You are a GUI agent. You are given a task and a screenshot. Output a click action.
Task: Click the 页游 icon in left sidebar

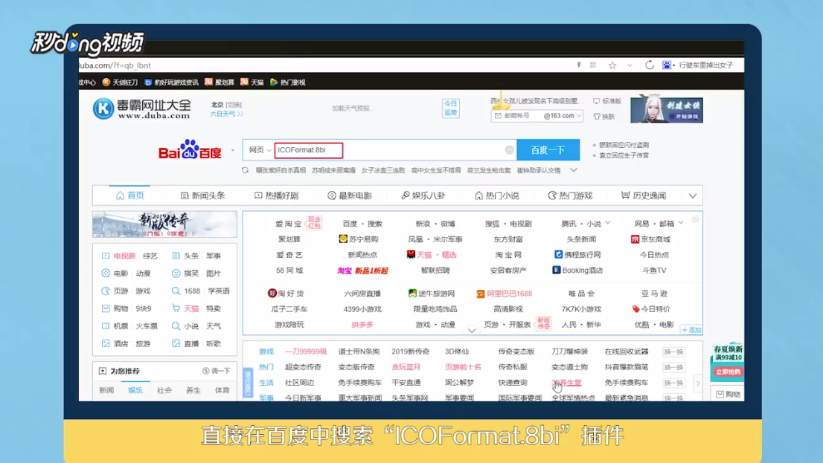coord(106,291)
